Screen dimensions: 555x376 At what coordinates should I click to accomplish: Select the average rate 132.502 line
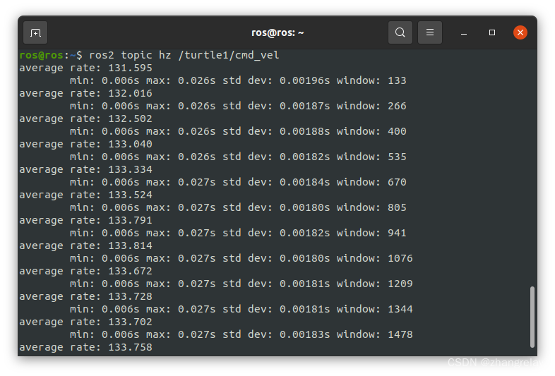pyautogui.click(x=85, y=119)
